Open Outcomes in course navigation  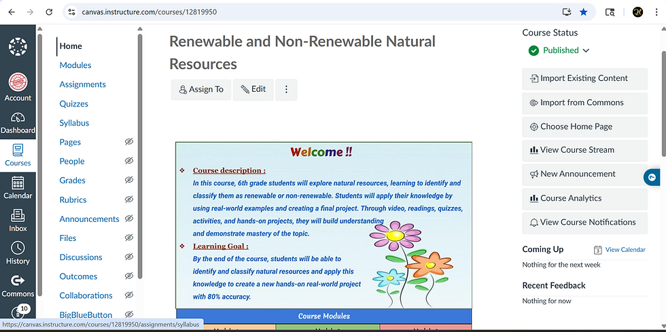[x=78, y=276]
